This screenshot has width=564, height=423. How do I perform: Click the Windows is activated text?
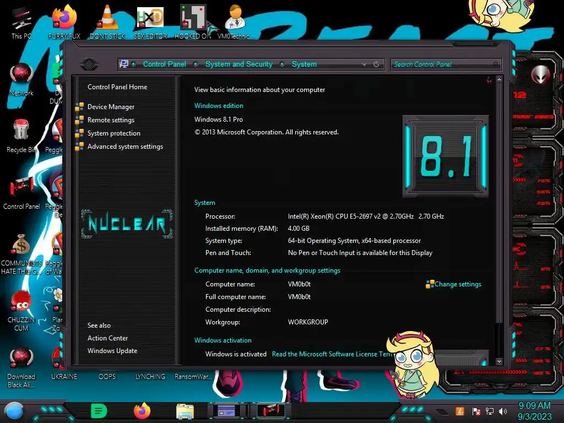click(236, 354)
